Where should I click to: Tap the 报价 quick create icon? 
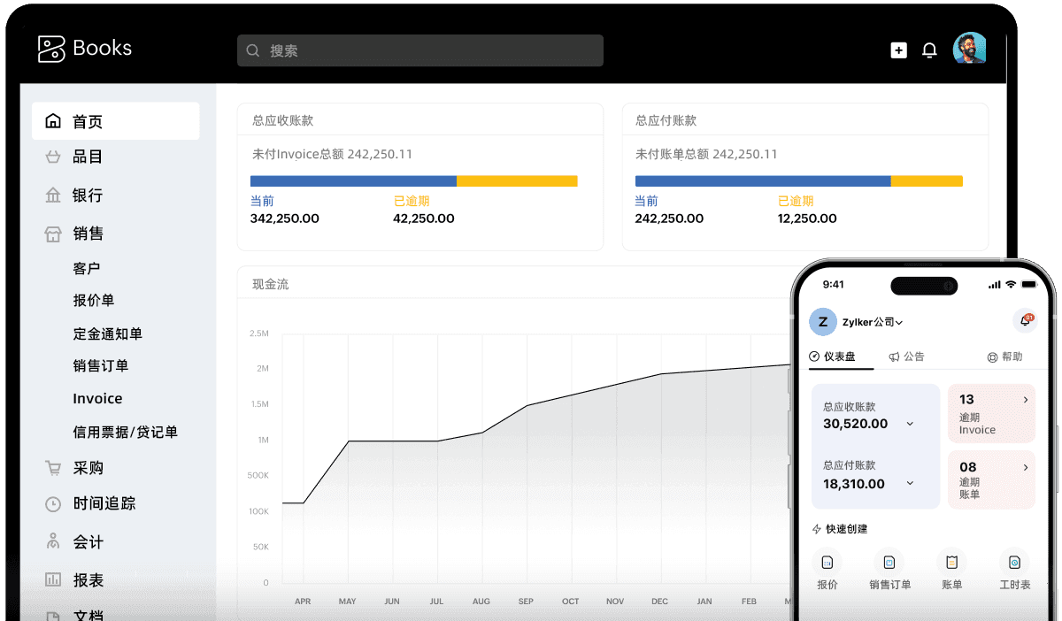coord(827,562)
